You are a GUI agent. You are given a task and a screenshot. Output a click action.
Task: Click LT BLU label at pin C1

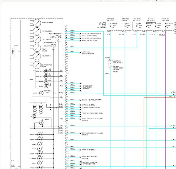[73, 125]
